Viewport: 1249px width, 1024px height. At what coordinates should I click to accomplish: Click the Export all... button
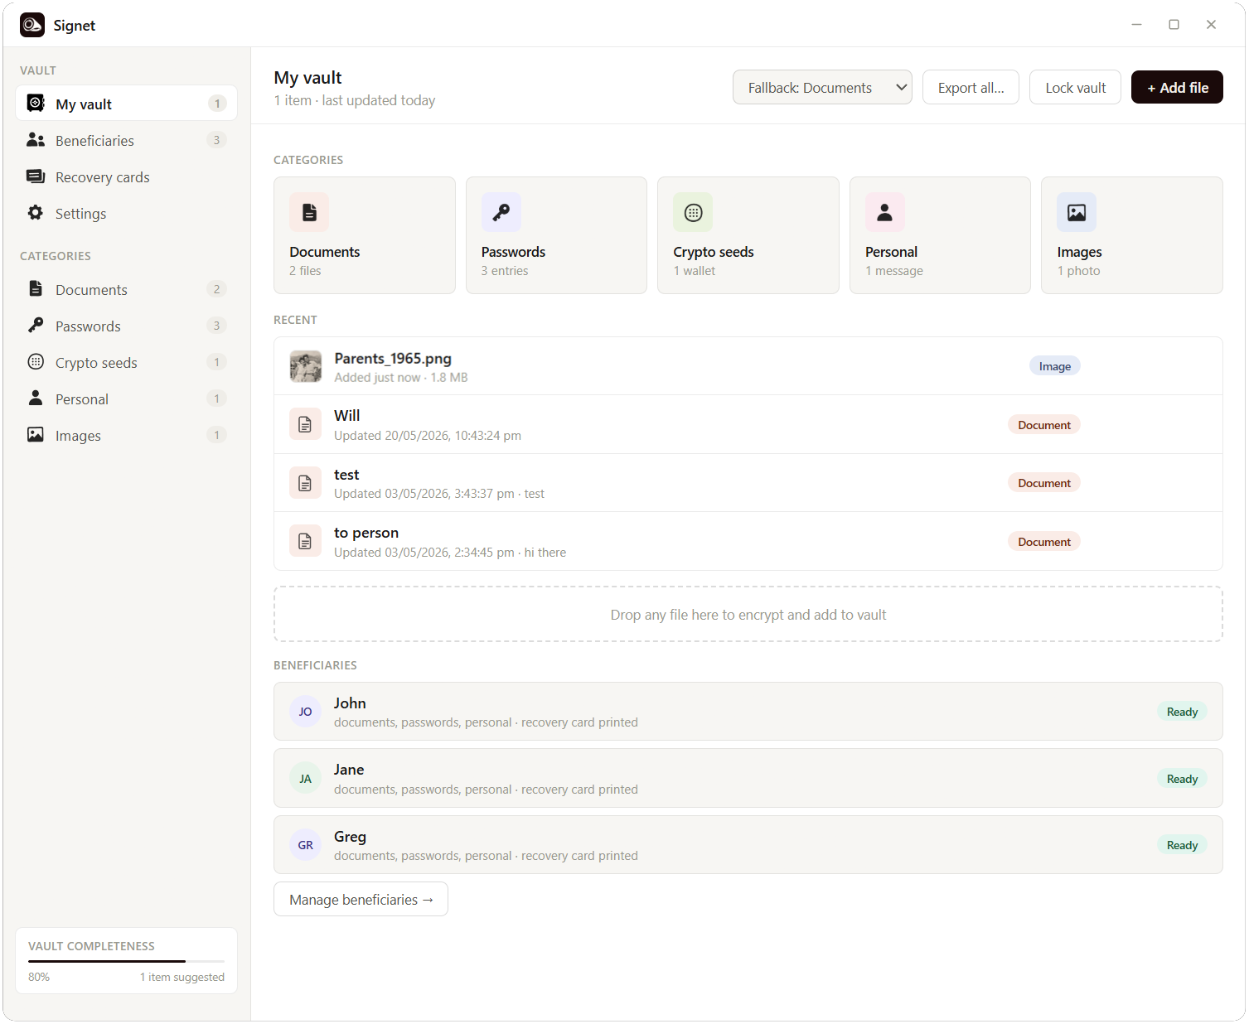971,87
